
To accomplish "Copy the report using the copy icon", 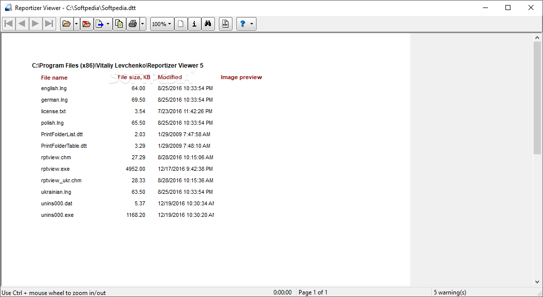I will (119, 24).
